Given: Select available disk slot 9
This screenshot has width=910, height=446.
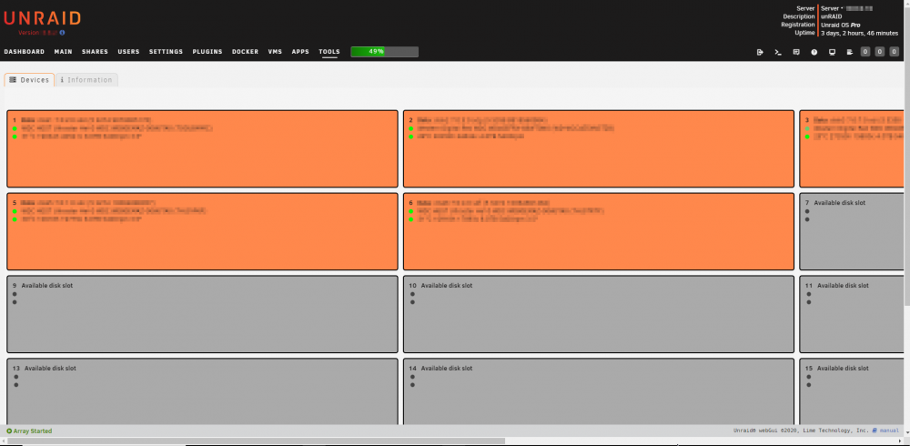Looking at the screenshot, I should click(x=202, y=314).
